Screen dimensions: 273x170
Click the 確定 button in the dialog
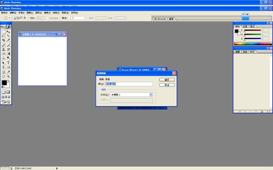[167, 80]
